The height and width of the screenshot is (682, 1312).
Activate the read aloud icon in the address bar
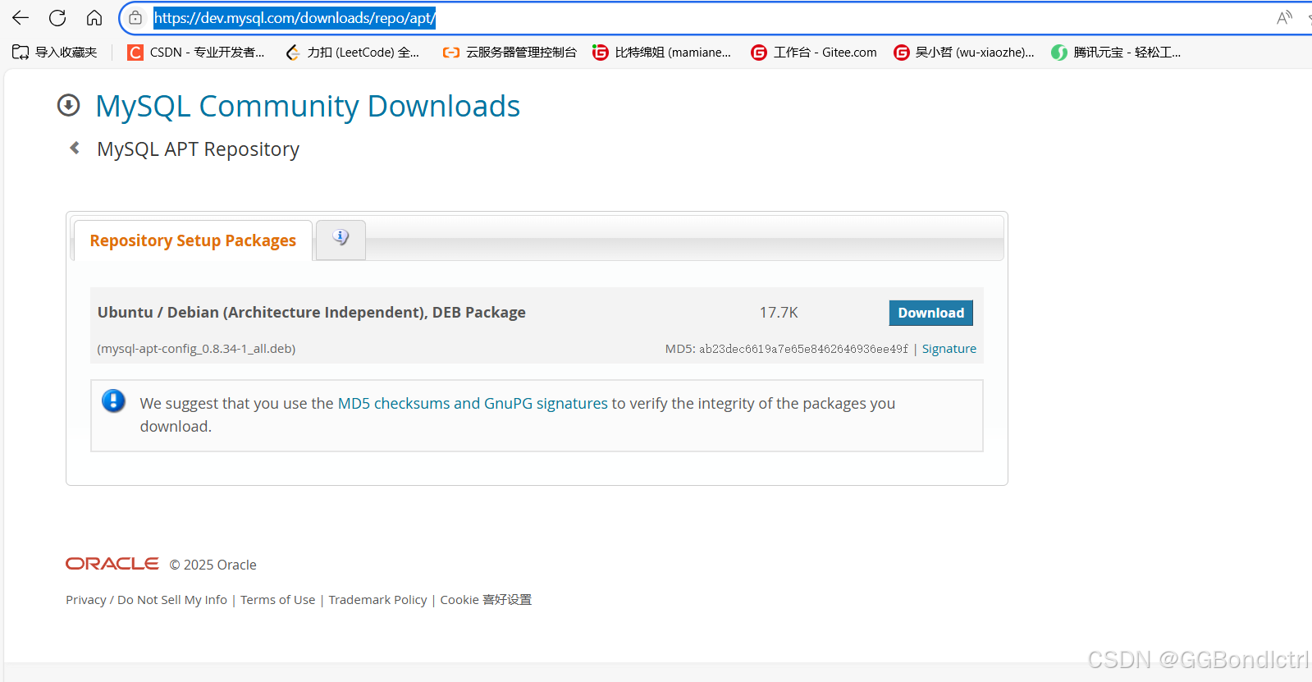pos(1285,17)
